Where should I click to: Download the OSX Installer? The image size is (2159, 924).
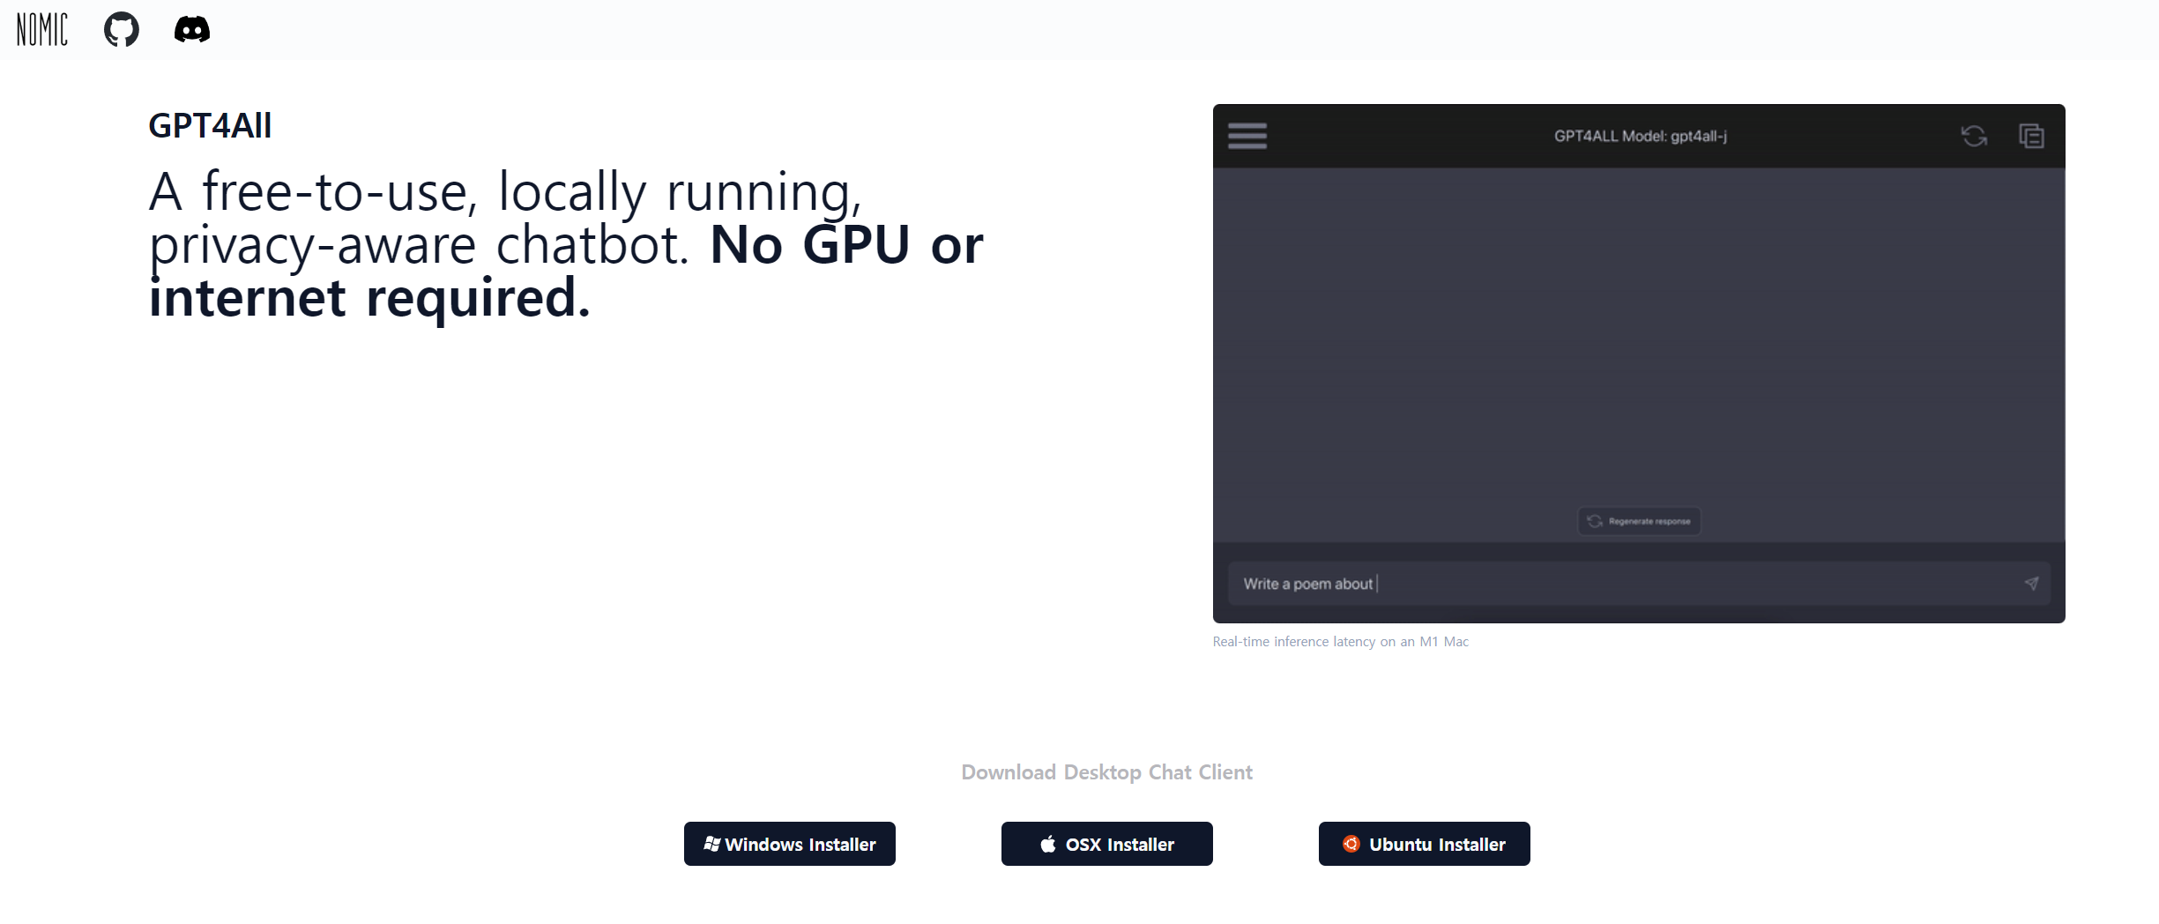tap(1107, 844)
